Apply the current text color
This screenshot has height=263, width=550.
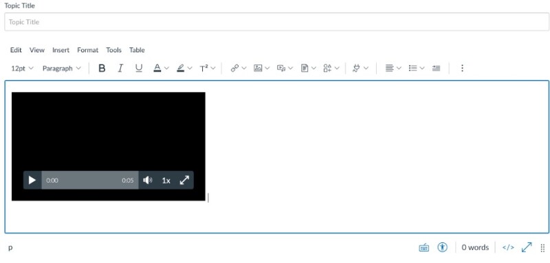157,68
